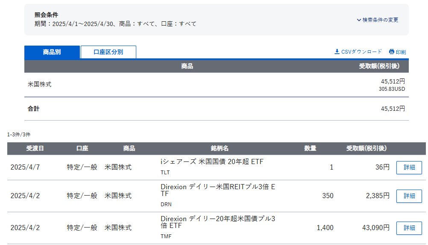The width and height of the screenshot is (428, 245).
Task: Click the iシェアーズ 米国国債 20年超 ETF name
Action: [x=212, y=162]
